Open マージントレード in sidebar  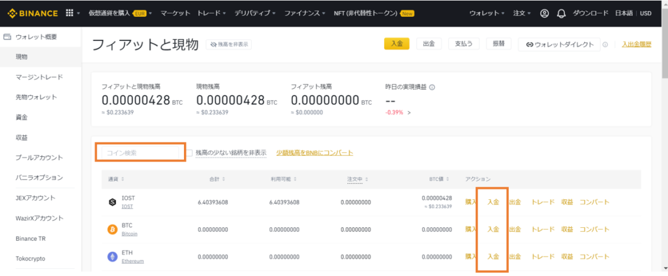(39, 77)
